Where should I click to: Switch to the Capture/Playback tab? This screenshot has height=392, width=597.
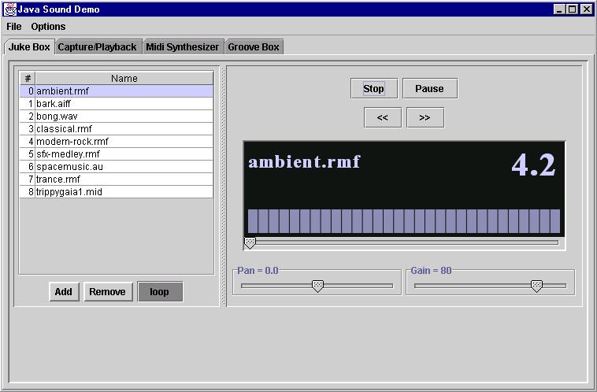pyautogui.click(x=97, y=47)
